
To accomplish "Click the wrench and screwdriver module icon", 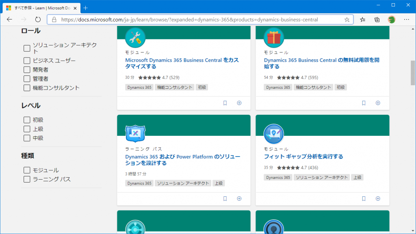I will [135, 38].
